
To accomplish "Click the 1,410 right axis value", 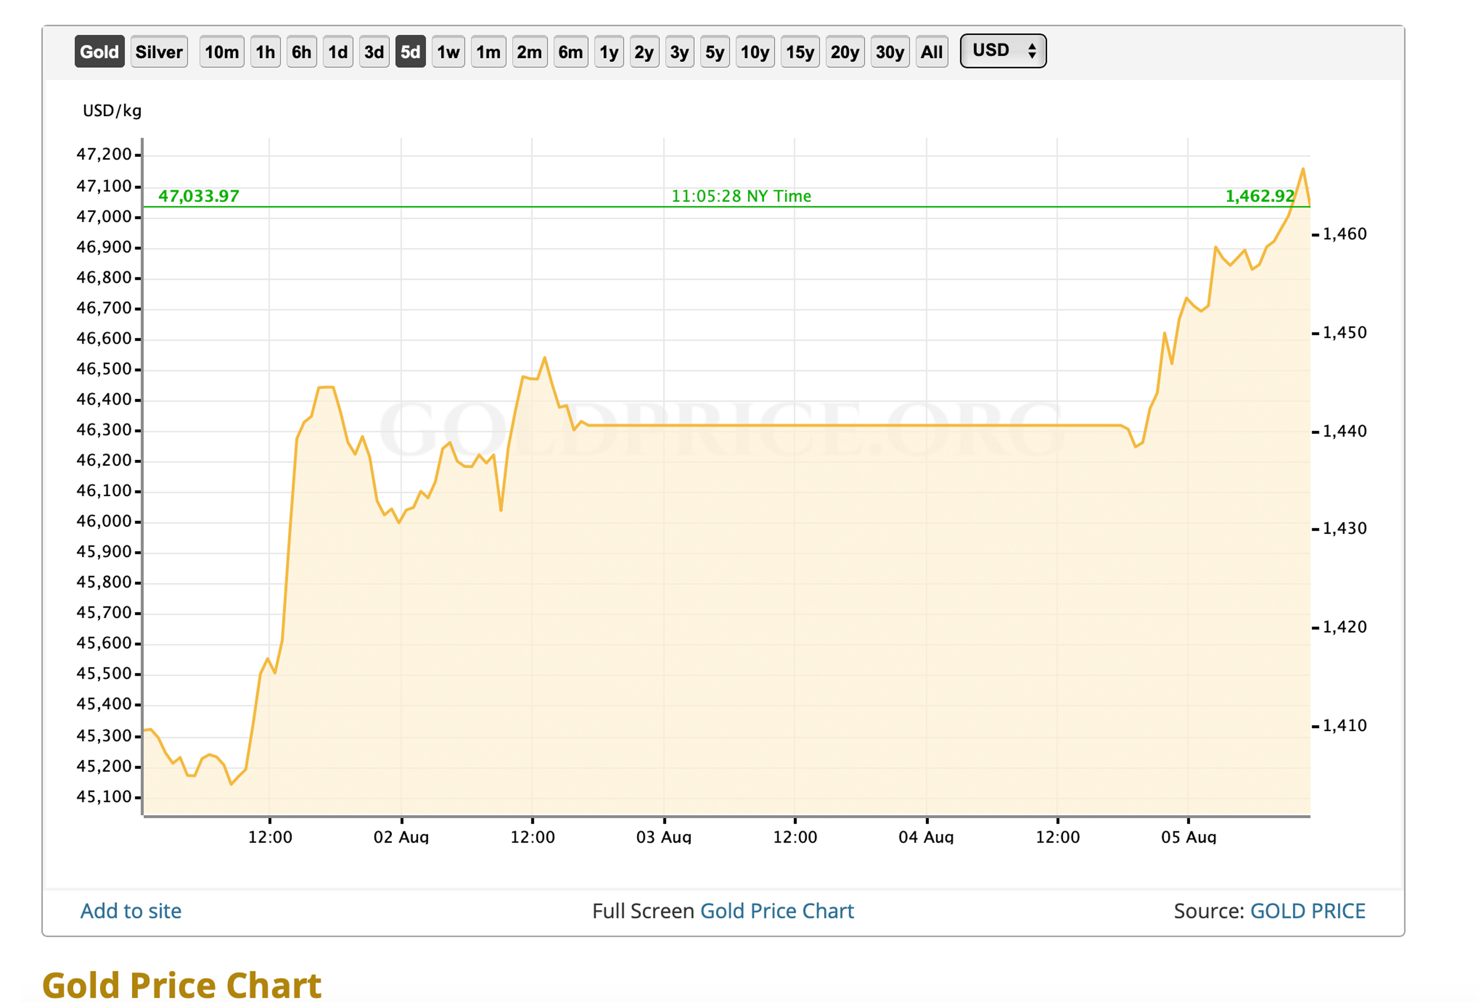I will pyautogui.click(x=1345, y=726).
